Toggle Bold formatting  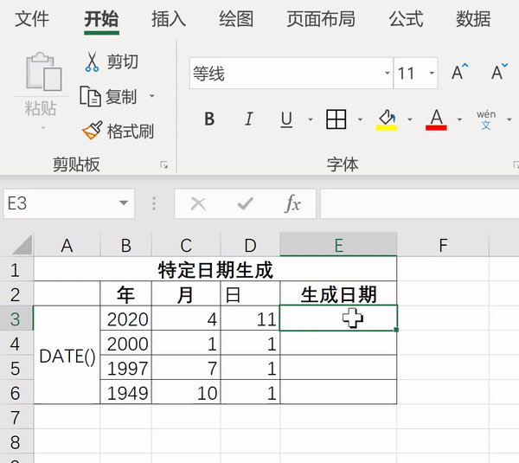(209, 119)
